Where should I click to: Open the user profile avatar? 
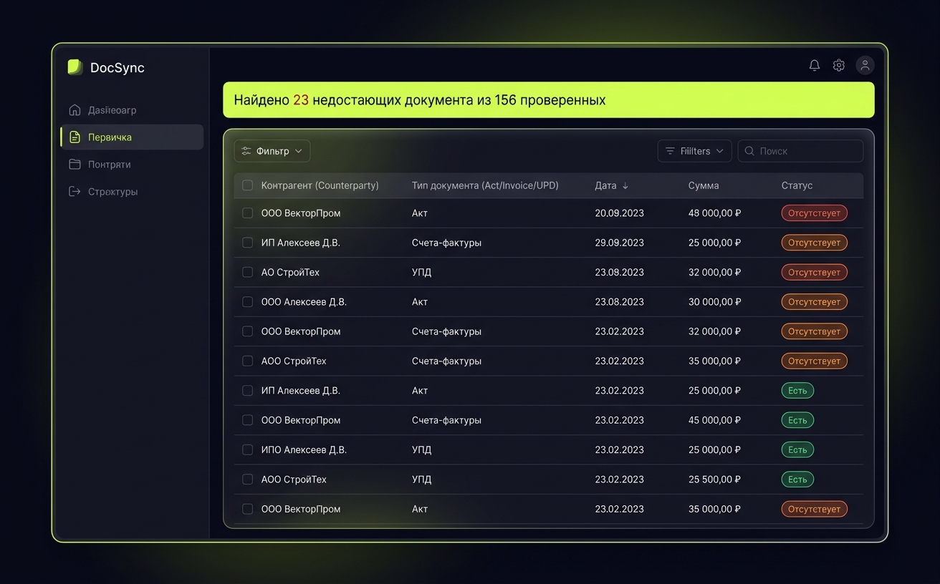[x=865, y=66]
